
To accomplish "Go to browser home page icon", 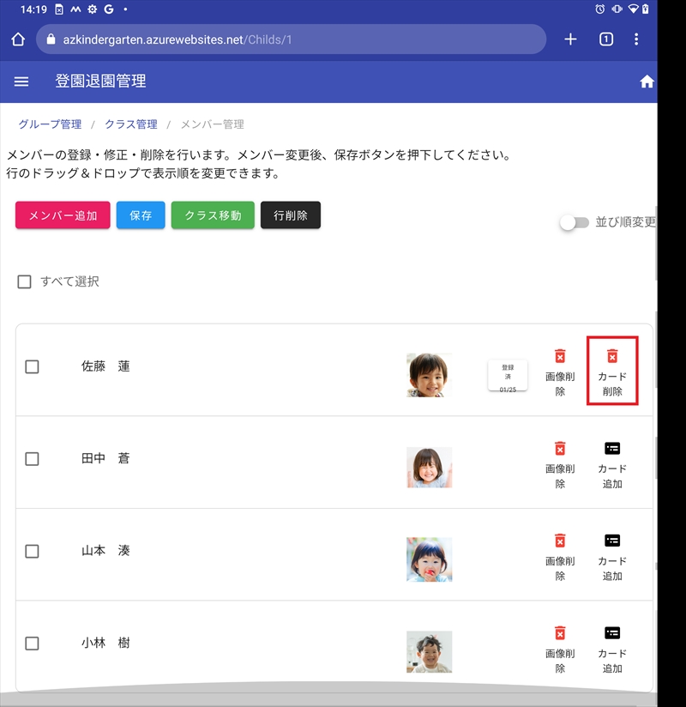I will pyautogui.click(x=18, y=39).
